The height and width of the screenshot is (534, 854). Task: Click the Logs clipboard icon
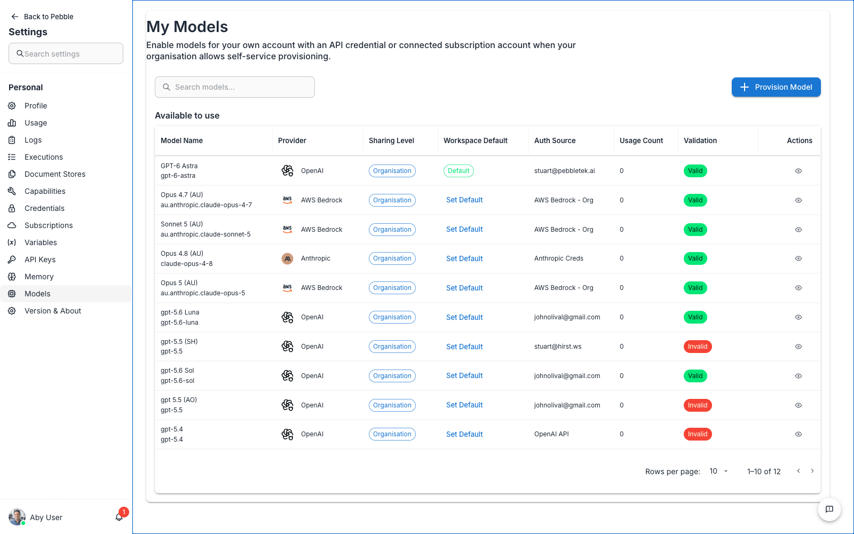(12, 140)
